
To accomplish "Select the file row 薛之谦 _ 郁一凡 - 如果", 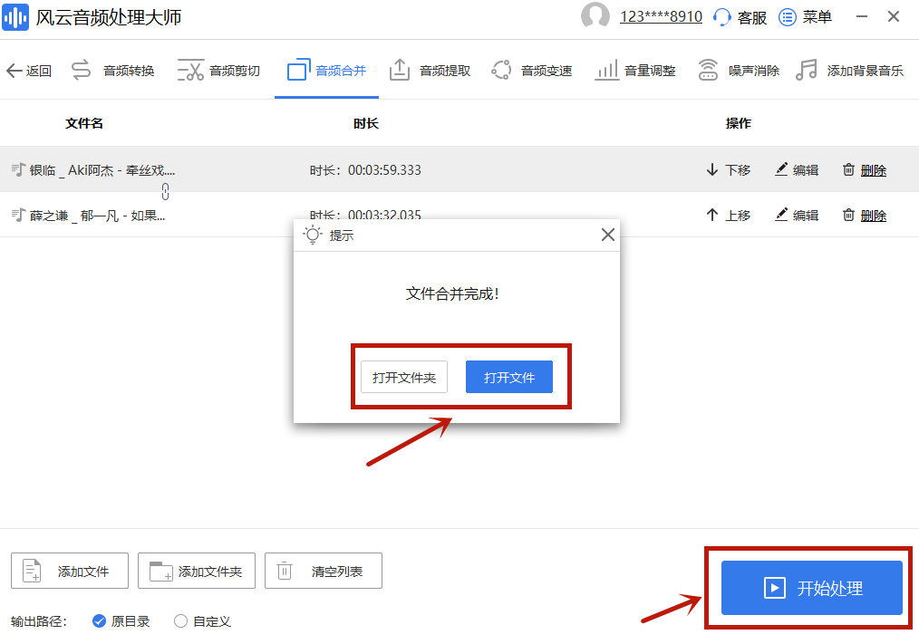I will click(459, 215).
